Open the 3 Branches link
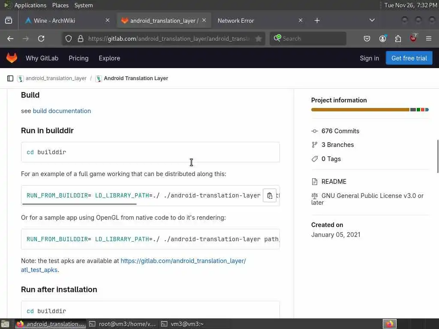The width and height of the screenshot is (439, 329). (337, 145)
